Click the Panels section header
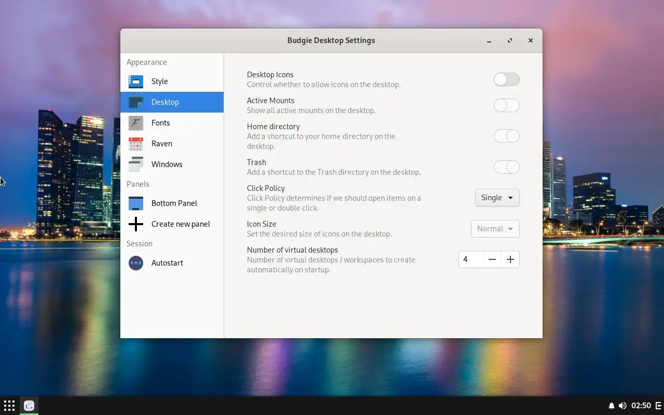This screenshot has height=415, width=664. (138, 184)
